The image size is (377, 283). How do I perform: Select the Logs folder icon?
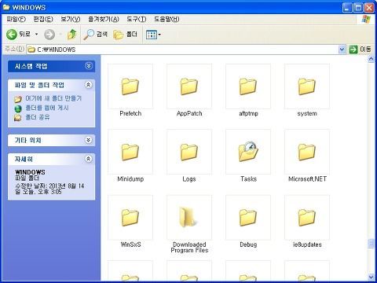click(188, 152)
